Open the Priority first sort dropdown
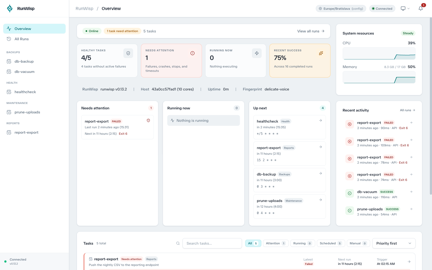Image resolution: width=432 pixels, height=270 pixels. (394, 243)
